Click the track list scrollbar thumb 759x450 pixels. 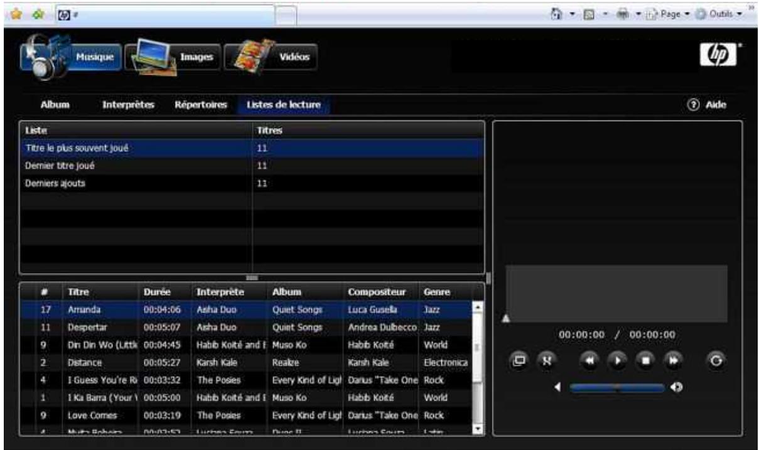pyautogui.click(x=477, y=348)
